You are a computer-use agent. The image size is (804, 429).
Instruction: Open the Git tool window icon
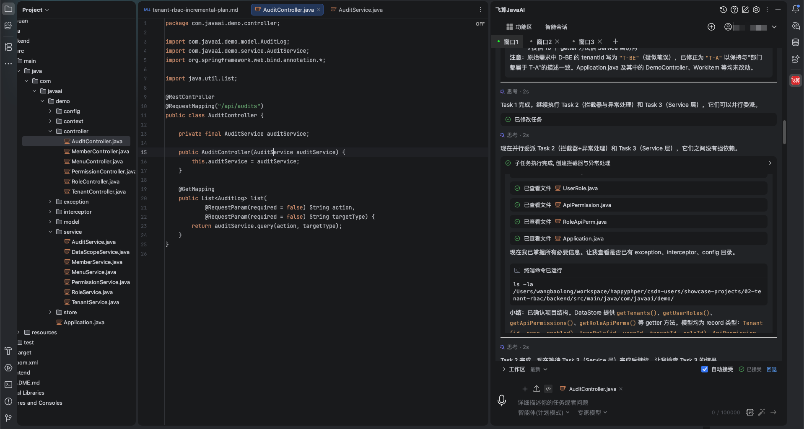pos(8,418)
